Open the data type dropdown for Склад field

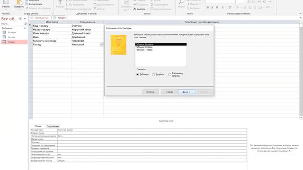(101, 44)
